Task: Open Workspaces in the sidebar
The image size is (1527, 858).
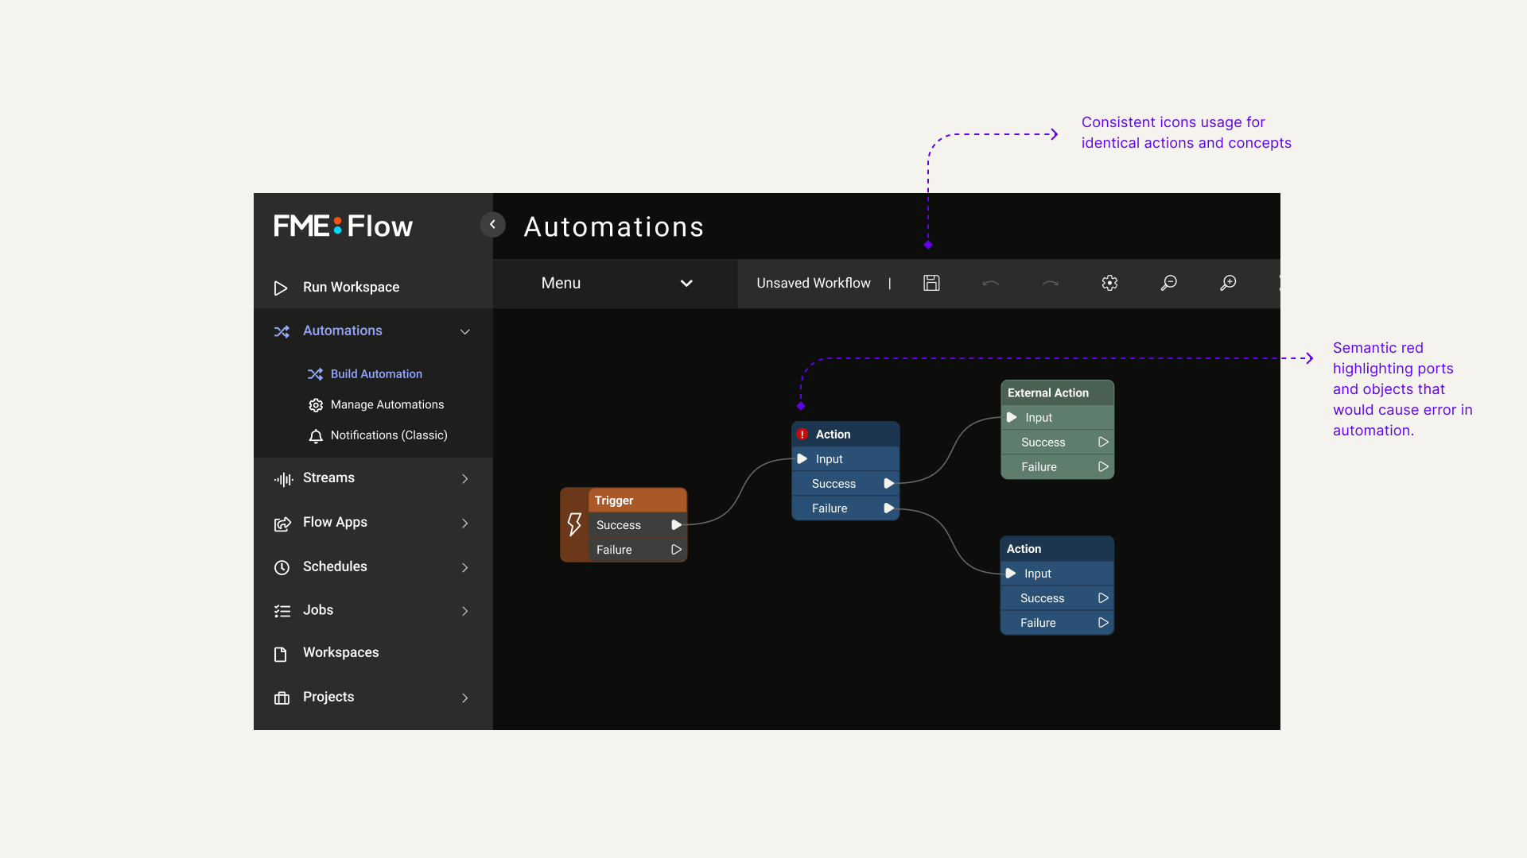Action: (340, 653)
